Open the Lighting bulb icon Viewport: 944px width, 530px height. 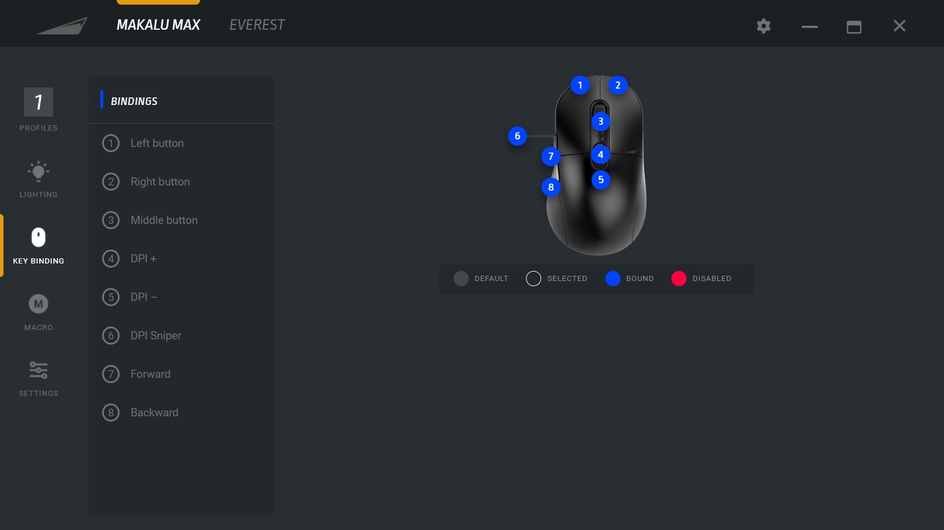point(39,171)
